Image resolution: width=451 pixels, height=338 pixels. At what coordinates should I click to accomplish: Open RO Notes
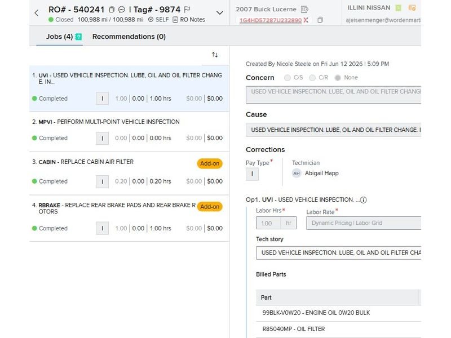click(x=189, y=20)
